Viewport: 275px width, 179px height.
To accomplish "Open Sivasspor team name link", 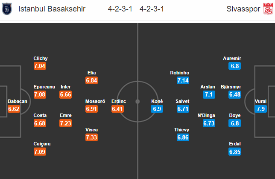I will tap(243, 9).
